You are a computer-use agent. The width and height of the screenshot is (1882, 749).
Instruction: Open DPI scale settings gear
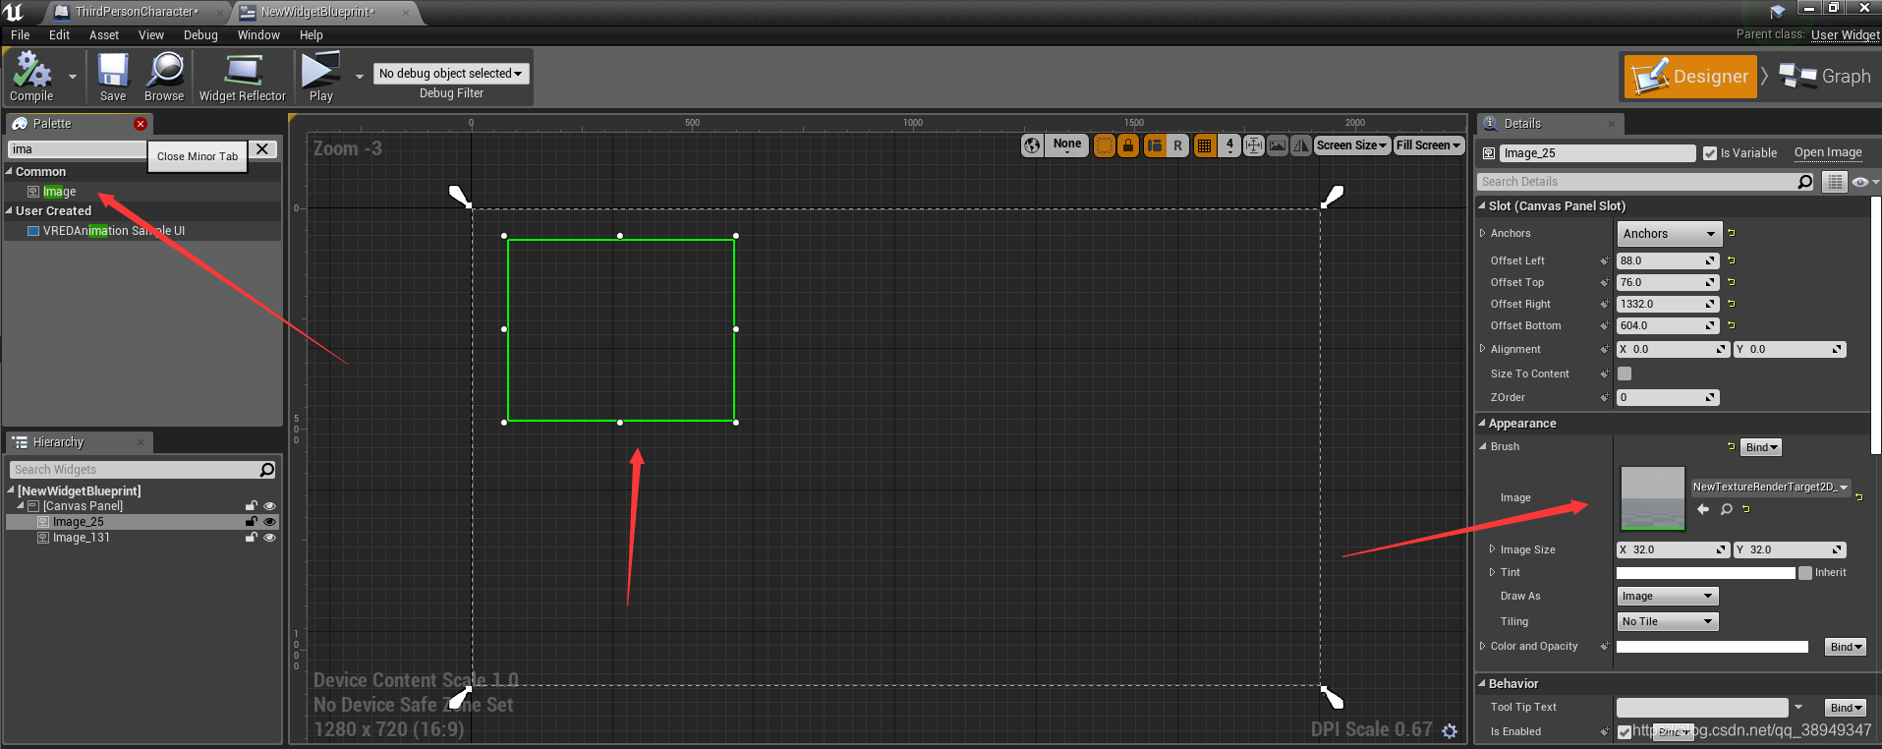(1450, 730)
